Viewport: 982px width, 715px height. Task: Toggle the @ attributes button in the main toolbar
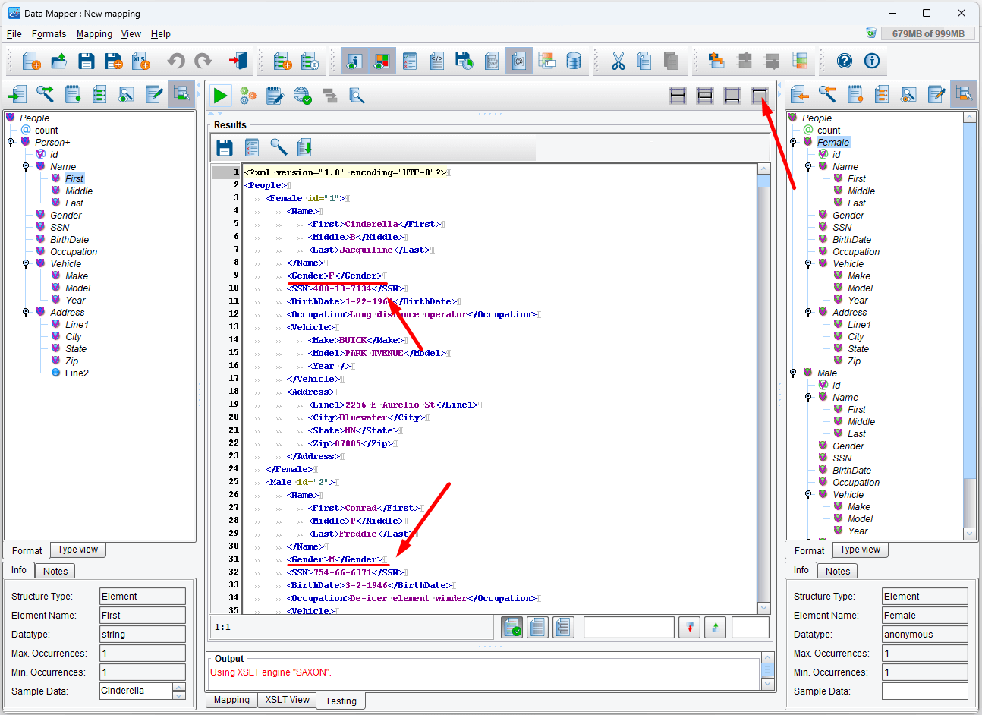(518, 61)
